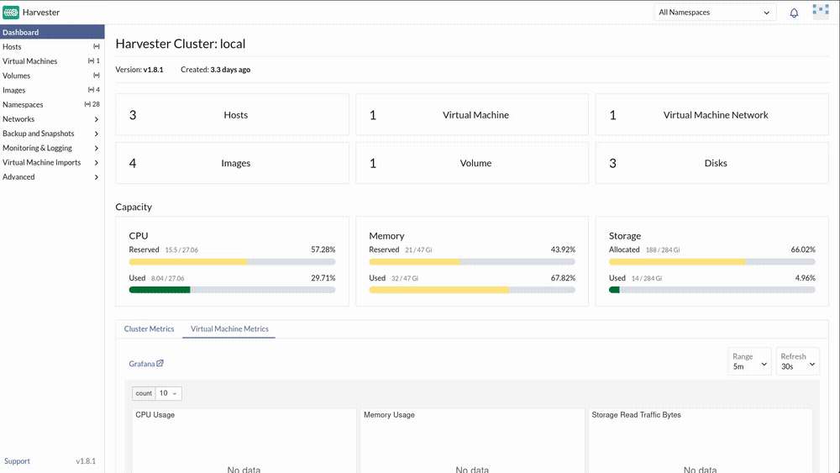
Task: Click the Harvester logo icon
Action: pyautogui.click(x=11, y=12)
